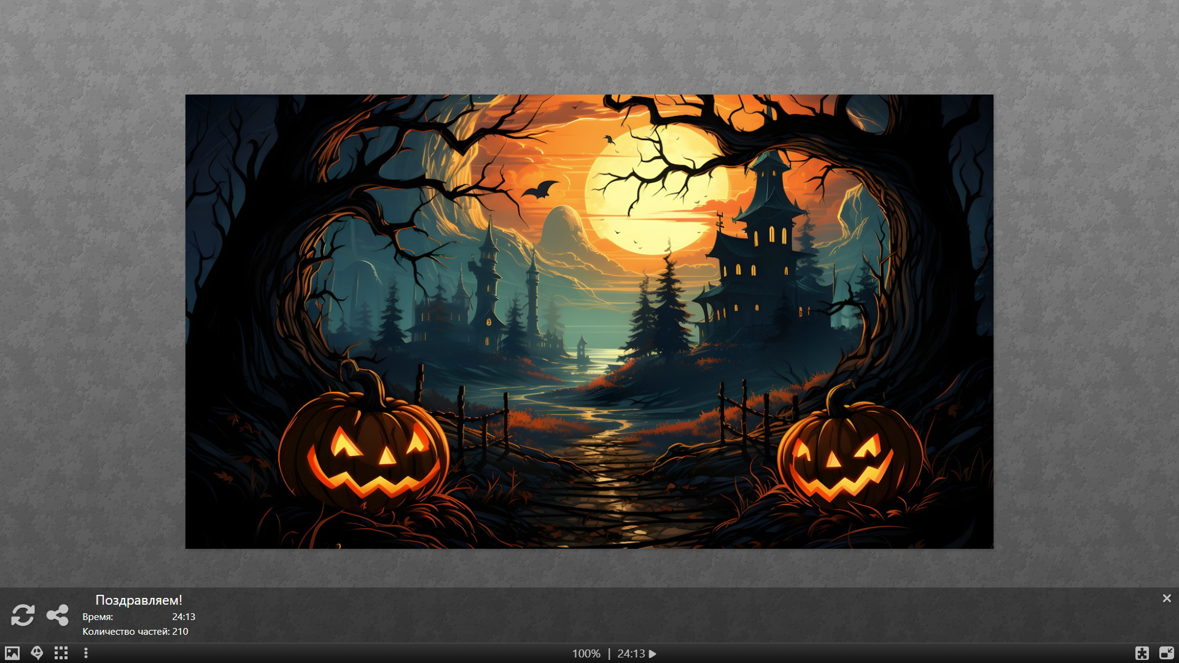Screen dimensions: 1179x663
Task: Click the Время 24:13 result value
Action: click(x=183, y=616)
